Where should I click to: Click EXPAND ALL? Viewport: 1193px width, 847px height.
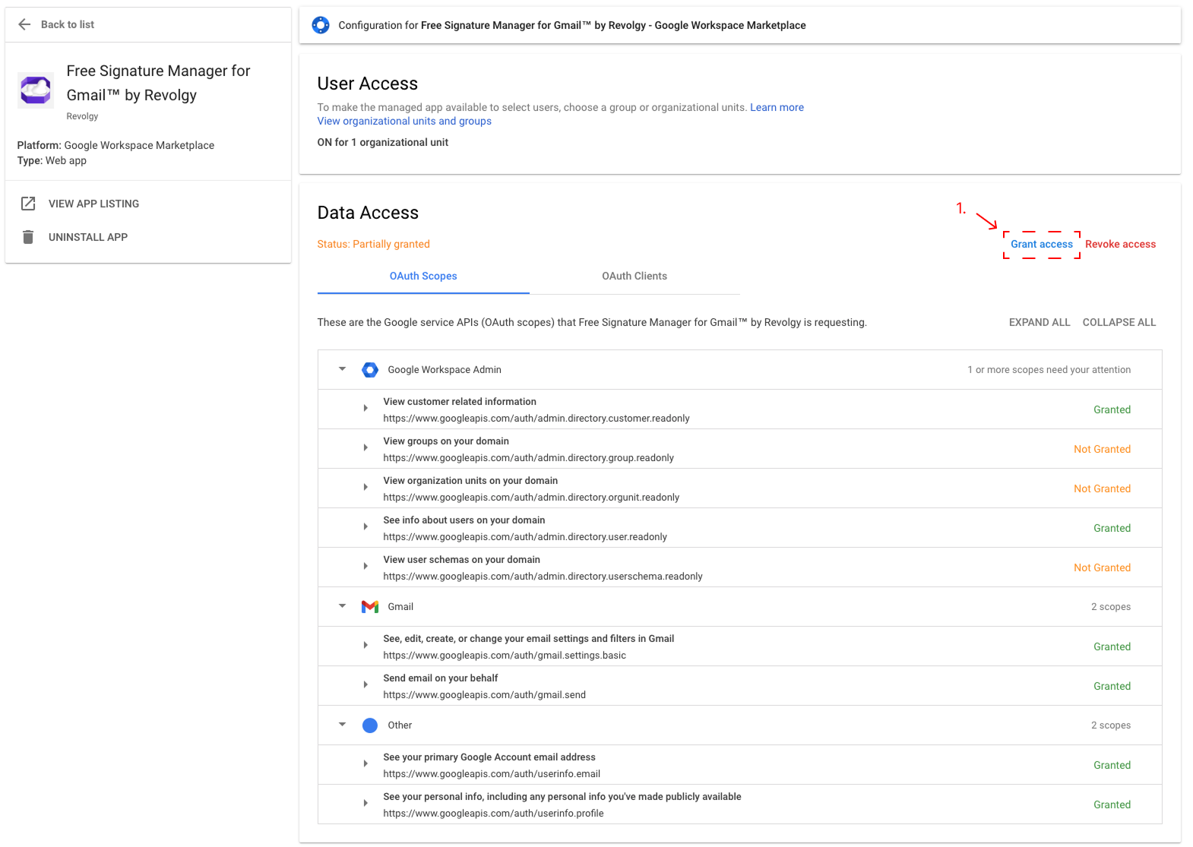(1040, 323)
